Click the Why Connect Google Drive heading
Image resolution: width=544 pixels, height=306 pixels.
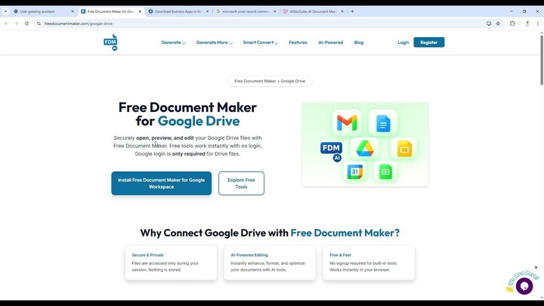pyautogui.click(x=270, y=233)
